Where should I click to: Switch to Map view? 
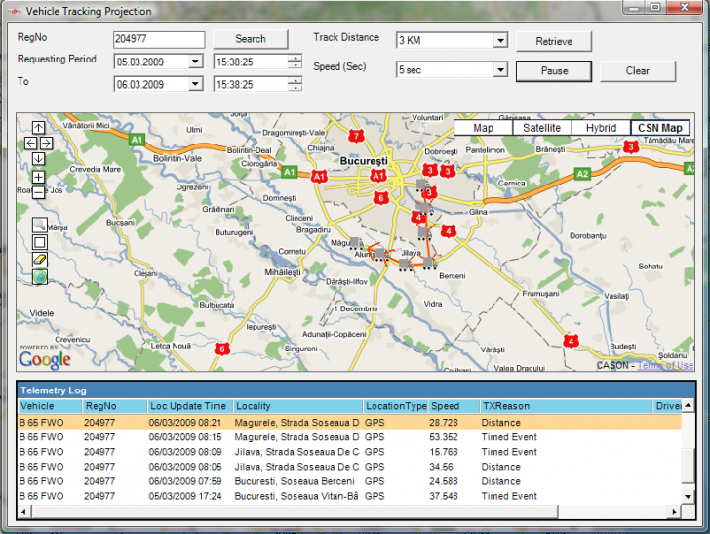(x=483, y=128)
